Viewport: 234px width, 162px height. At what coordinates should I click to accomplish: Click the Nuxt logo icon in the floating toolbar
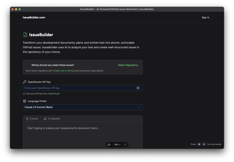(109, 145)
